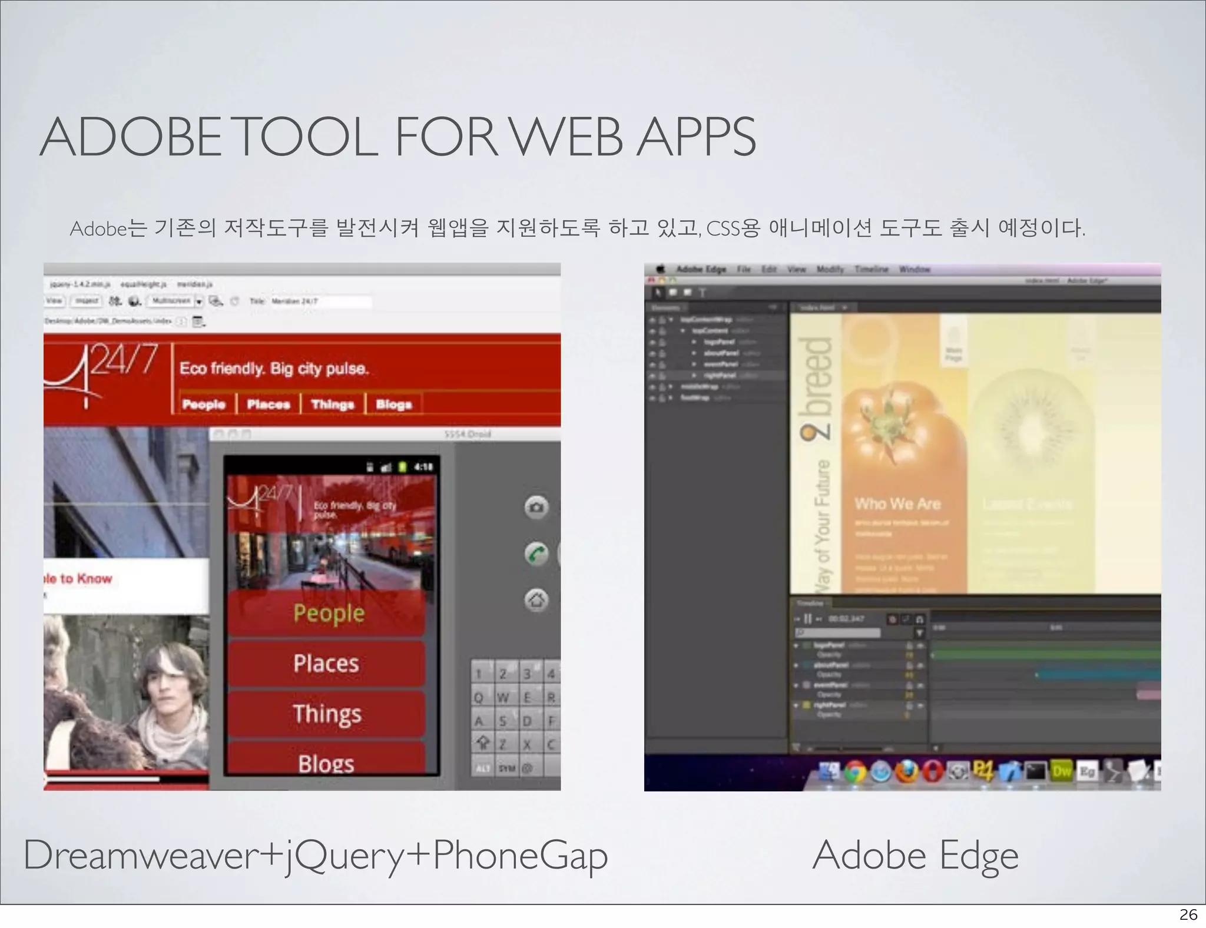Open Finder from the Mac dock
The image size is (1206, 928).
point(830,772)
